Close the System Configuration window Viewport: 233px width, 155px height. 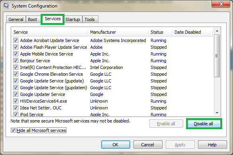coord(221,4)
